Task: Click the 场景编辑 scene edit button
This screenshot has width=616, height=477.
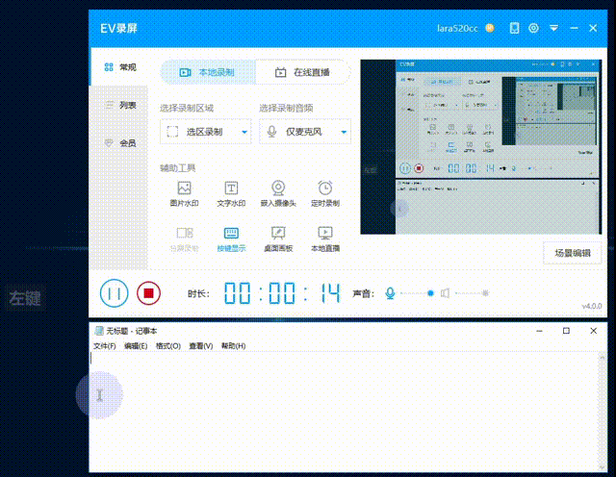Action: [x=573, y=253]
